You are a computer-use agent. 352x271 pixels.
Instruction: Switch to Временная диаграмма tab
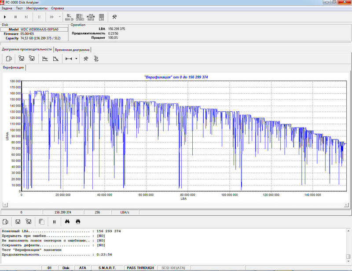point(72,50)
